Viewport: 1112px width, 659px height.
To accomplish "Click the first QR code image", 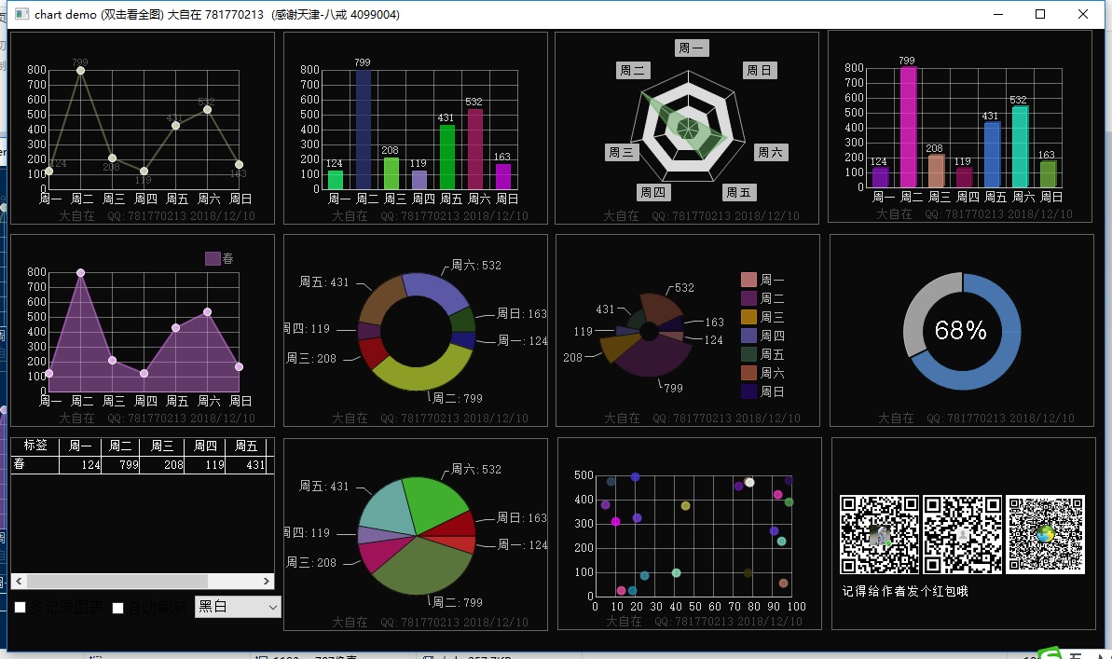I will pos(879,534).
